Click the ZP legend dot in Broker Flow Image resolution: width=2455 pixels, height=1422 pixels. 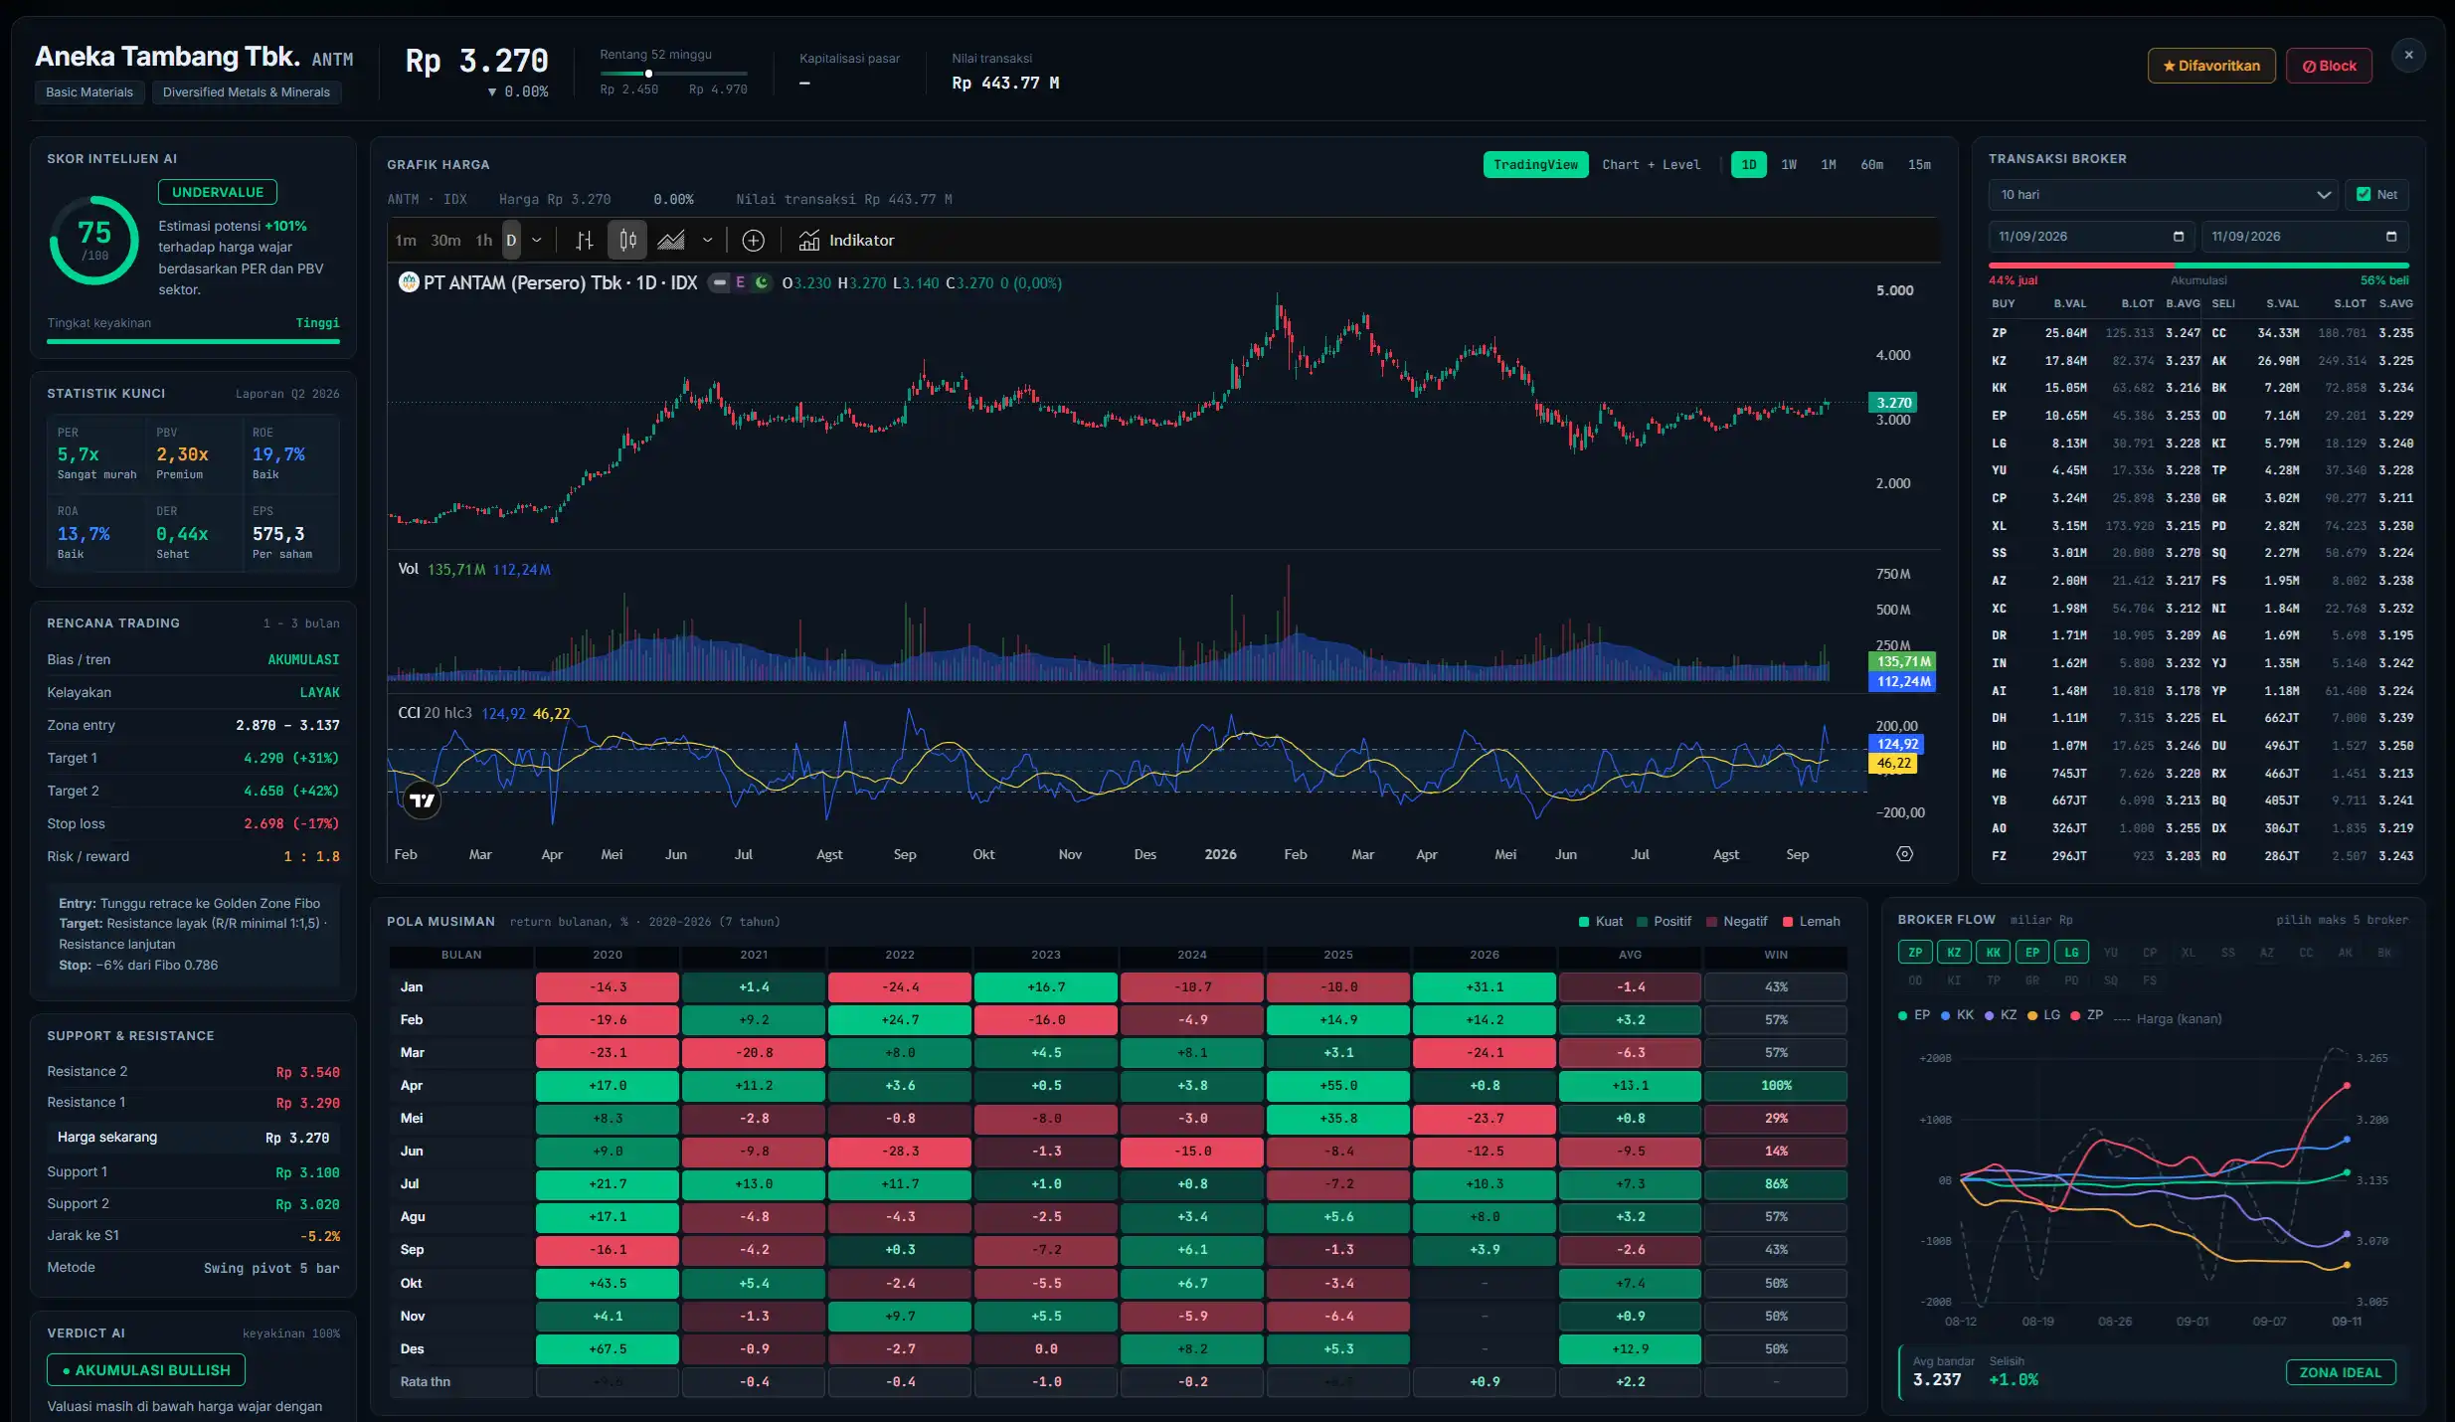pos(2075,1016)
